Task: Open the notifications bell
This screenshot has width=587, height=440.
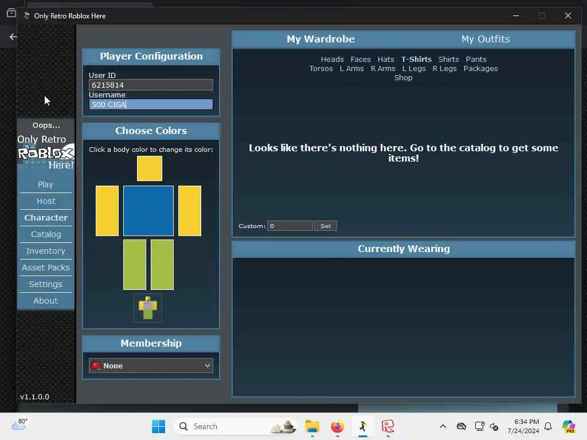Action: 548,426
